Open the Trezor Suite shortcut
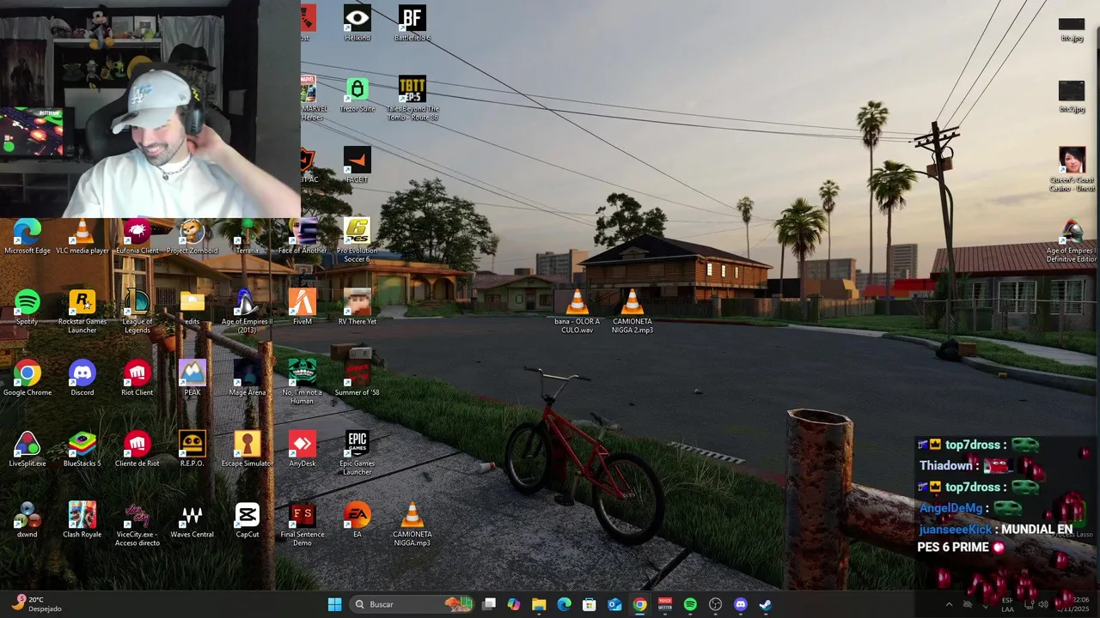 357,94
